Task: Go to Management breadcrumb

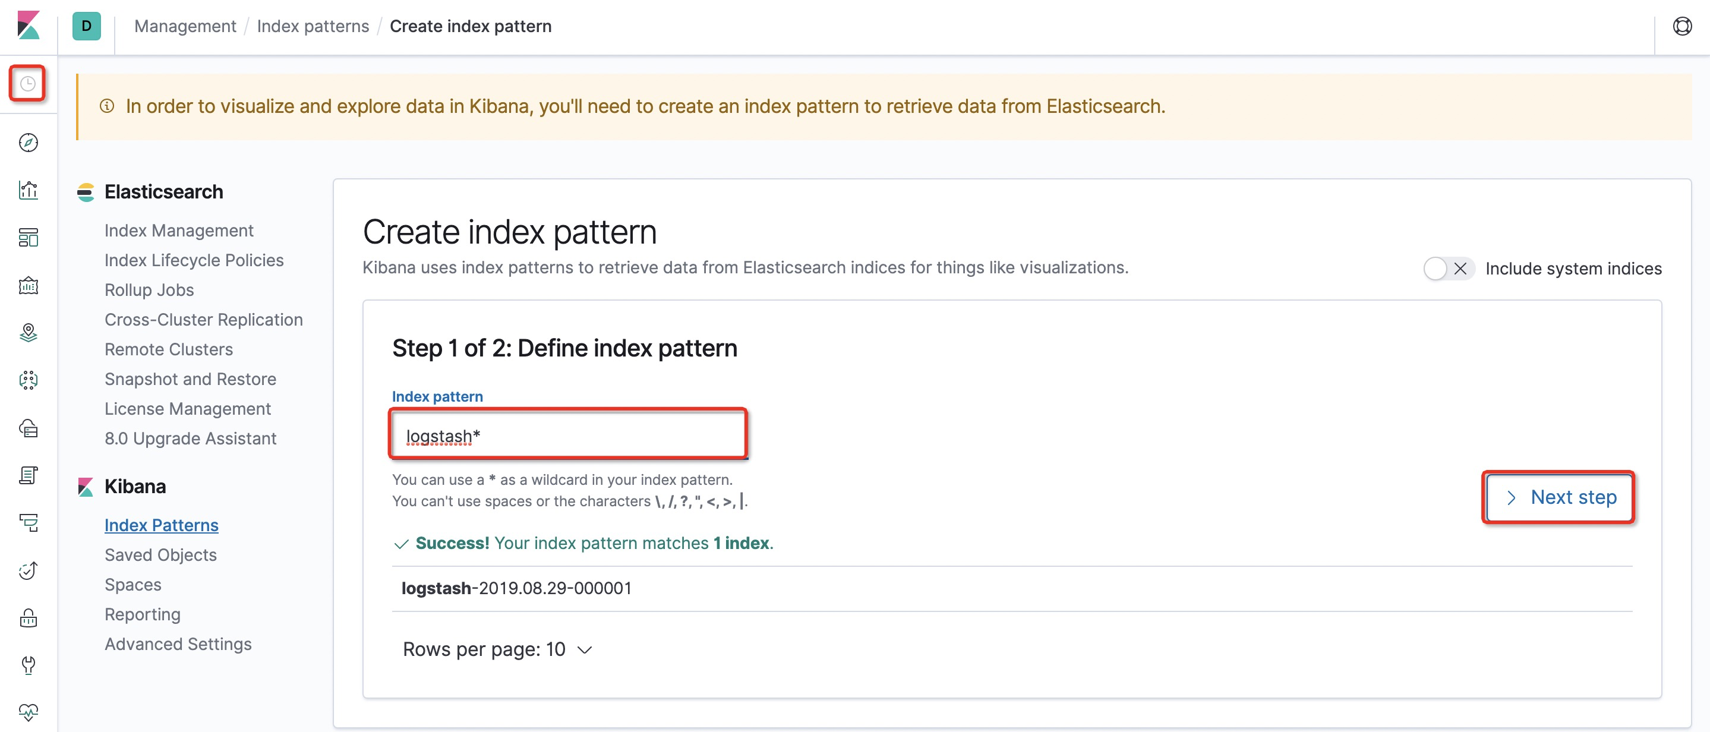Action: click(x=185, y=27)
